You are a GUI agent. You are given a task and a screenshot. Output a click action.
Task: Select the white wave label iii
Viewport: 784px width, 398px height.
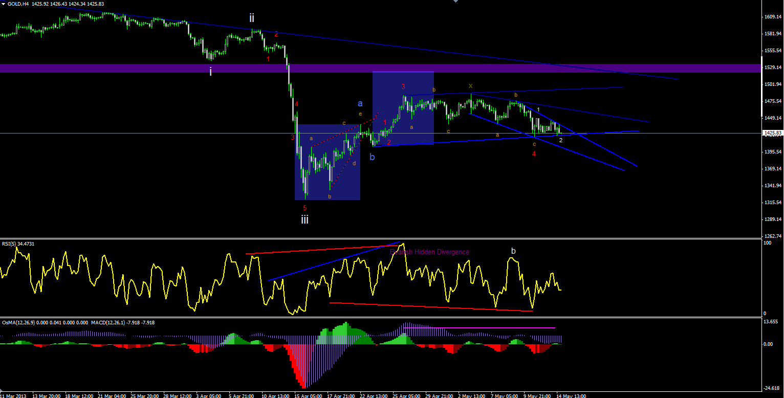[304, 219]
